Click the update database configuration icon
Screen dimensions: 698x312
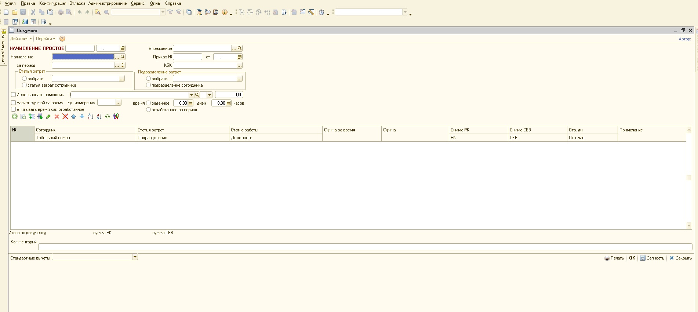[x=25, y=22]
